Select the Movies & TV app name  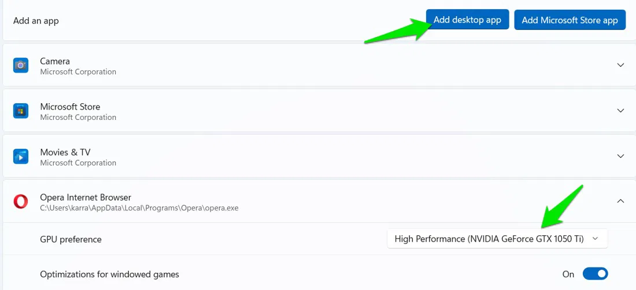coord(65,152)
